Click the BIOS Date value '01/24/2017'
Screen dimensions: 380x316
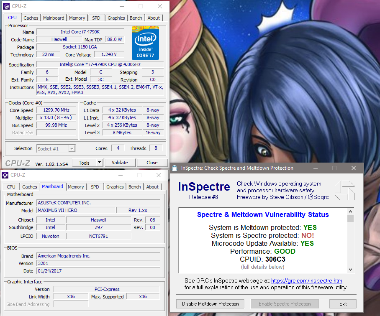(x=98, y=271)
